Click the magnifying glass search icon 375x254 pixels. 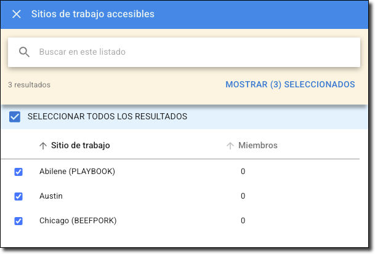(x=25, y=52)
